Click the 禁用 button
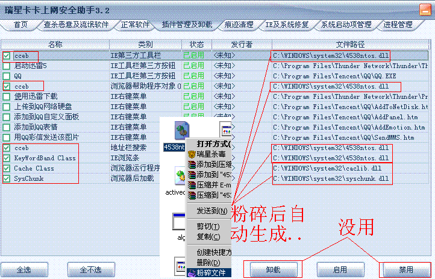This screenshot has width=435, height=279. pyautogui.click(x=407, y=269)
